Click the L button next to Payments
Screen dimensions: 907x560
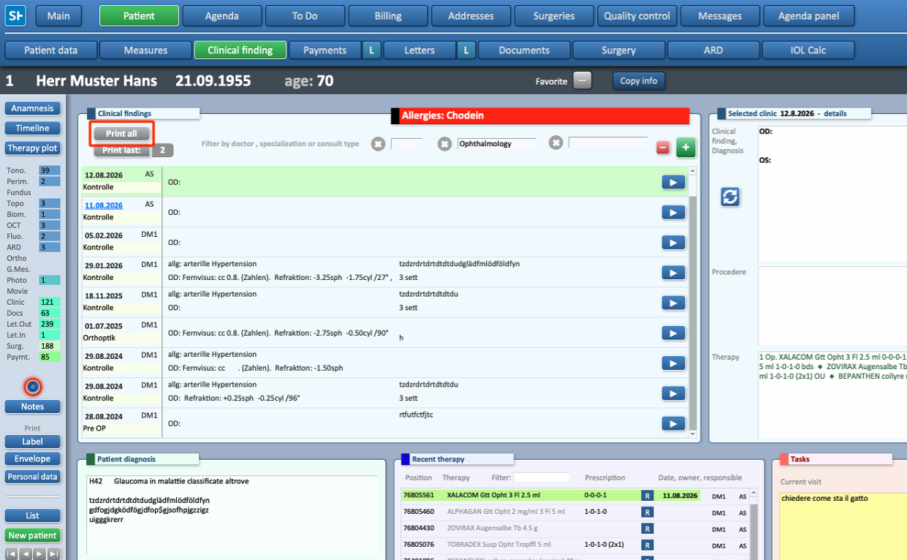[372, 50]
